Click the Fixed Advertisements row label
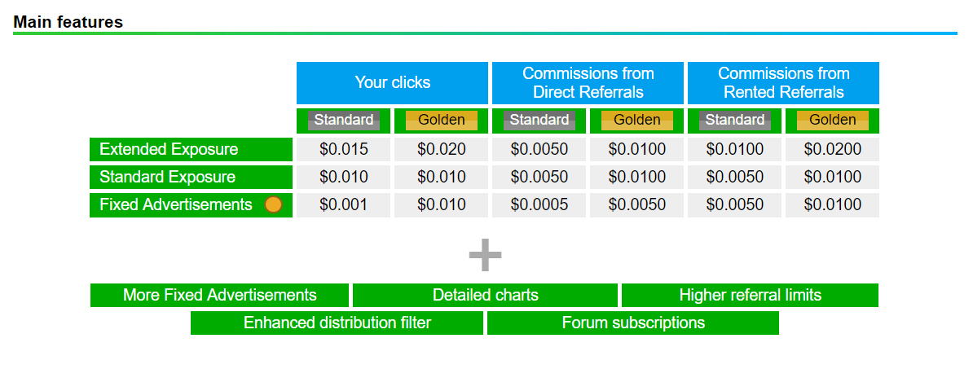The image size is (973, 369). coord(192,204)
